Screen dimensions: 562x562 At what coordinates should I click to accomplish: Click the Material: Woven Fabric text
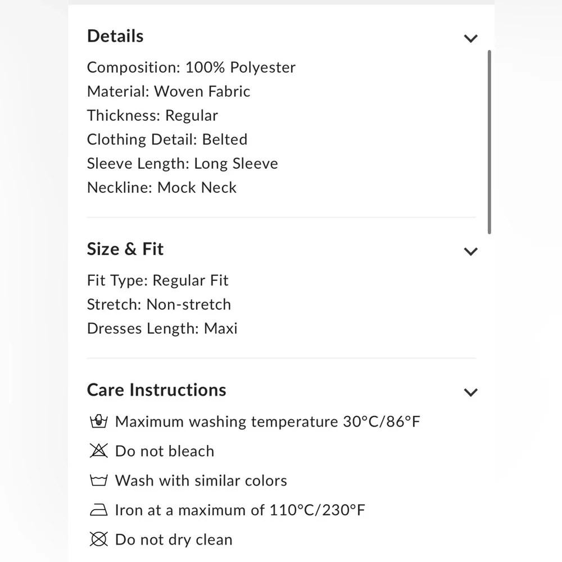(x=169, y=92)
